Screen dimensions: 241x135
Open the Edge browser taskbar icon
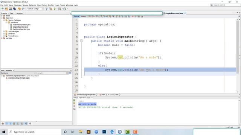point(112,132)
